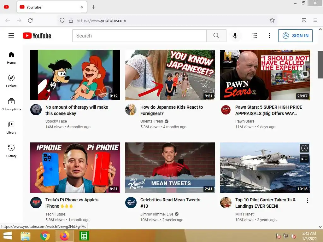Click the scrollbar down arrow
Viewport: 323px width, 242px height.
pos(320,227)
